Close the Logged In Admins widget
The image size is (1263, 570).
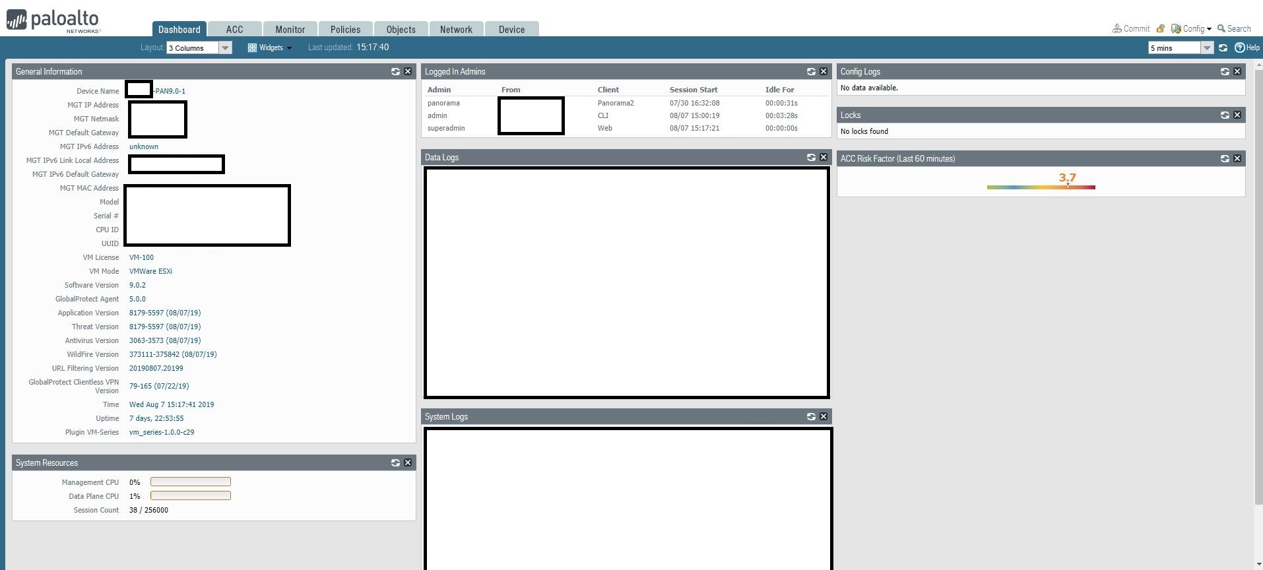tap(824, 71)
